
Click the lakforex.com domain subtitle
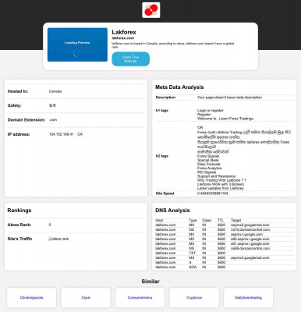(123, 38)
